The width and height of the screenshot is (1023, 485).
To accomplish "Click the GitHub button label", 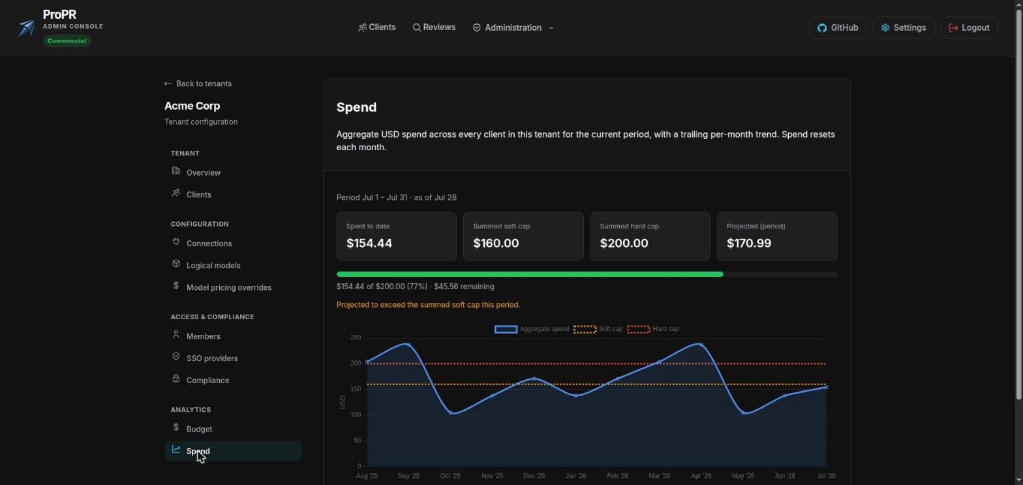I will coord(844,28).
